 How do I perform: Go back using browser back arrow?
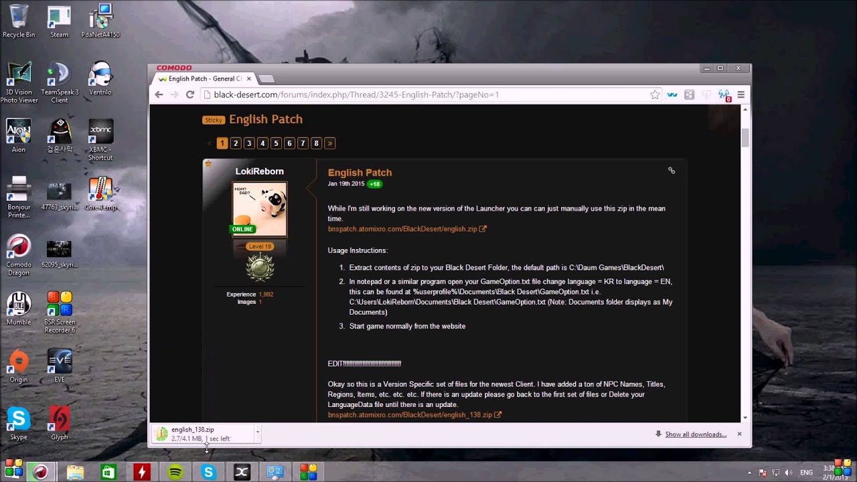159,94
